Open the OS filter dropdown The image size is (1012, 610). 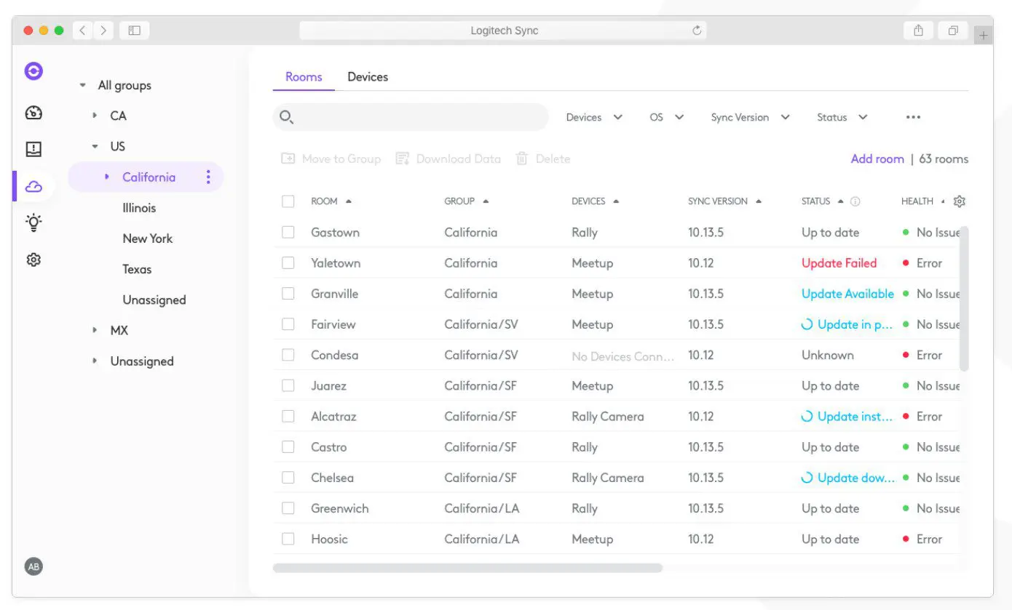[x=667, y=117]
